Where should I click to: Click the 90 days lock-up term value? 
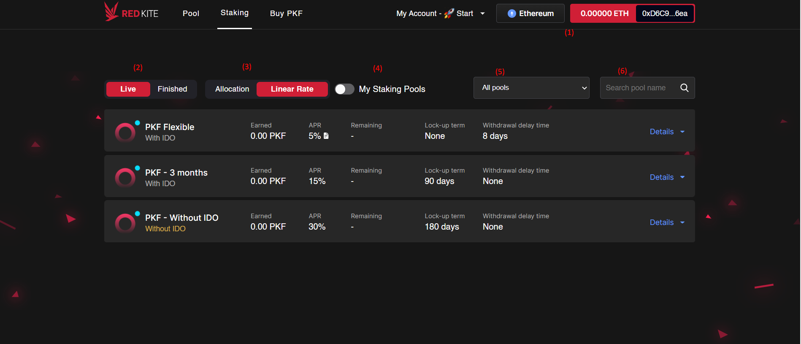(439, 181)
